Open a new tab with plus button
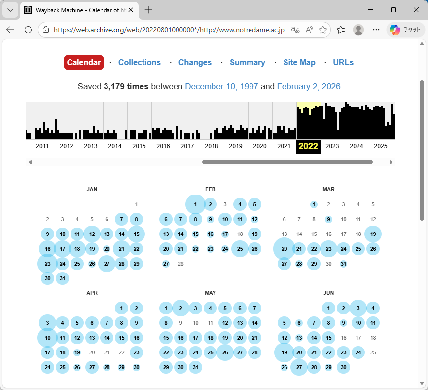The width and height of the screenshot is (428, 390). click(x=148, y=10)
